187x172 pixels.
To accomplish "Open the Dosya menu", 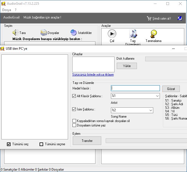I will [x=7, y=10].
